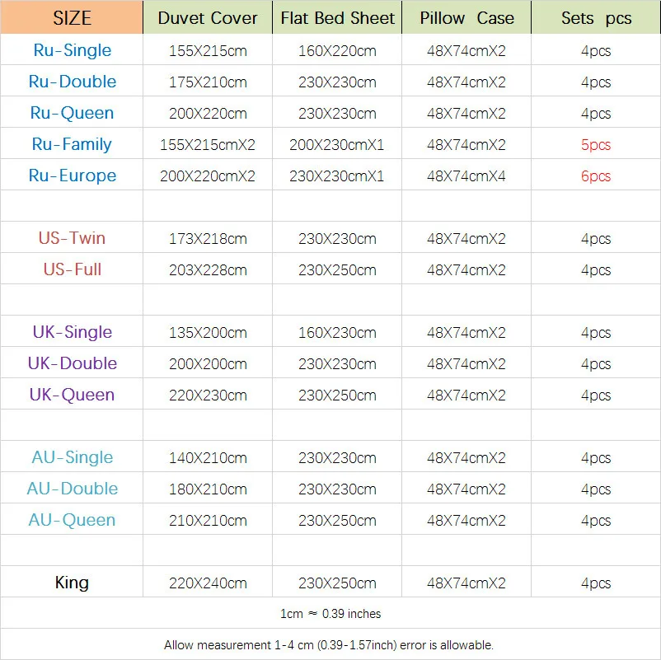Viewport: 661px width, 660px height.
Task: Click the Sets pcs header
Action: [x=596, y=17]
